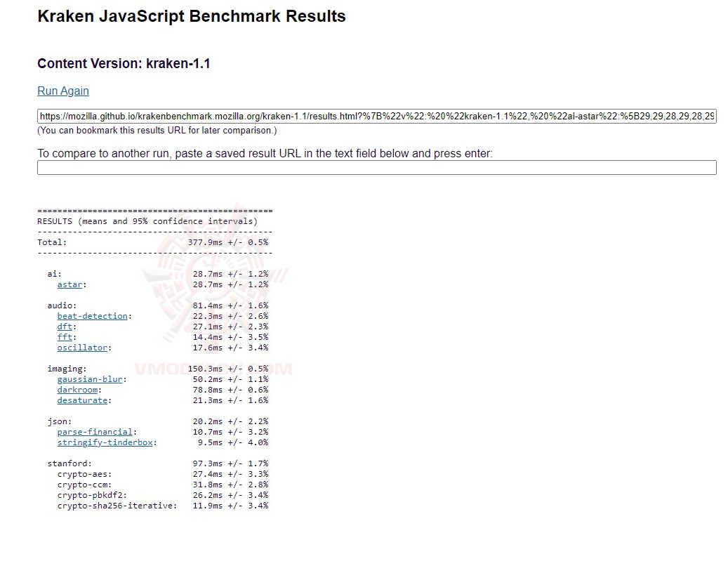Open the gaussian-blur test link
Viewport: 728px width, 566px height.
pyautogui.click(x=90, y=379)
